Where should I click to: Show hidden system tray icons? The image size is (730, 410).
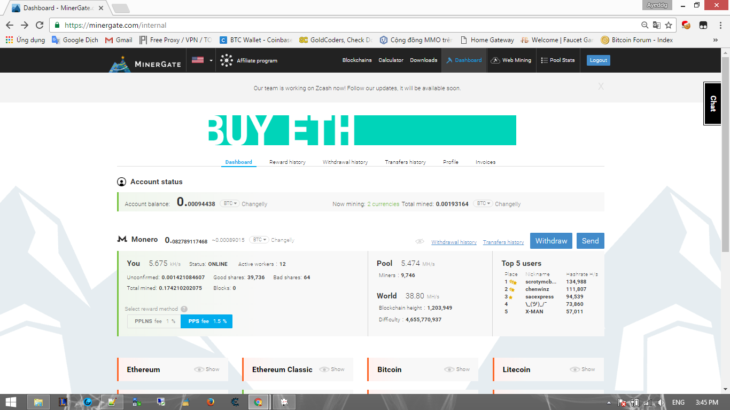click(x=609, y=403)
